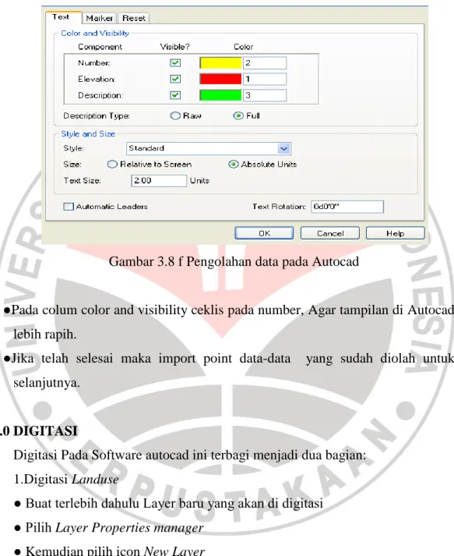The height and width of the screenshot is (556, 454).
Task: Toggle the Description visible checkbox
Action: tap(175, 95)
